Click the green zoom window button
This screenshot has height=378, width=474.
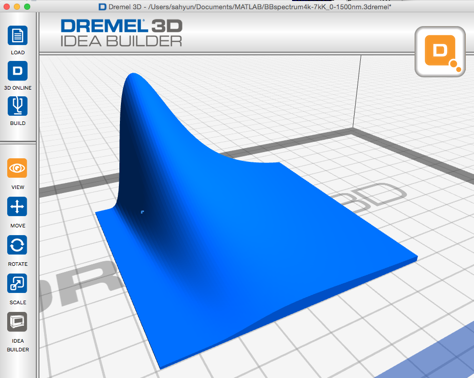point(27,7)
